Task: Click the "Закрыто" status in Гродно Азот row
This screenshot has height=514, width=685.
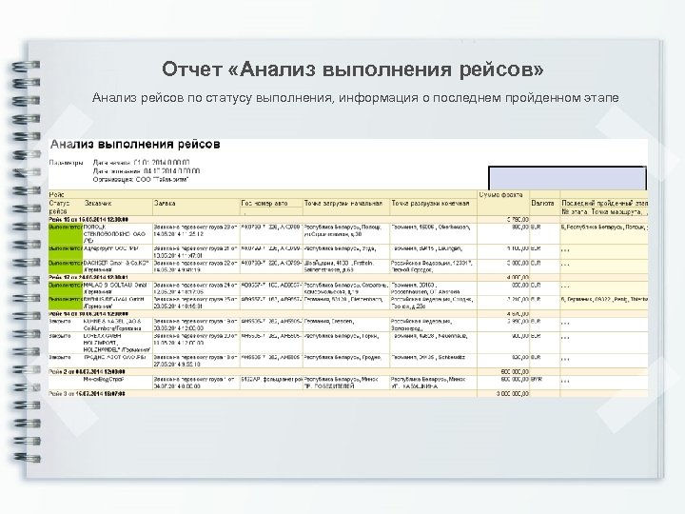Action: tap(66, 361)
